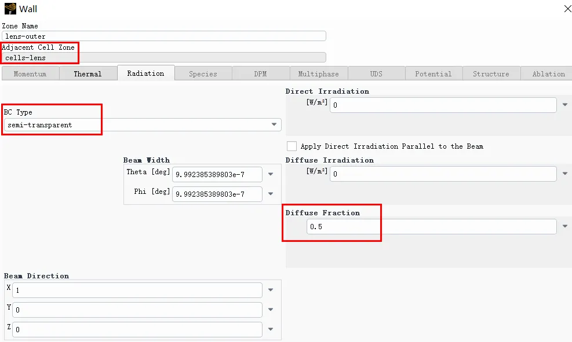Open the BC Type dropdown
This screenshot has width=572, height=342.
[x=274, y=125]
